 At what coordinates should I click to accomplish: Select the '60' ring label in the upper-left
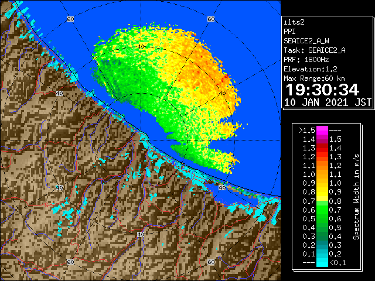(70, 19)
